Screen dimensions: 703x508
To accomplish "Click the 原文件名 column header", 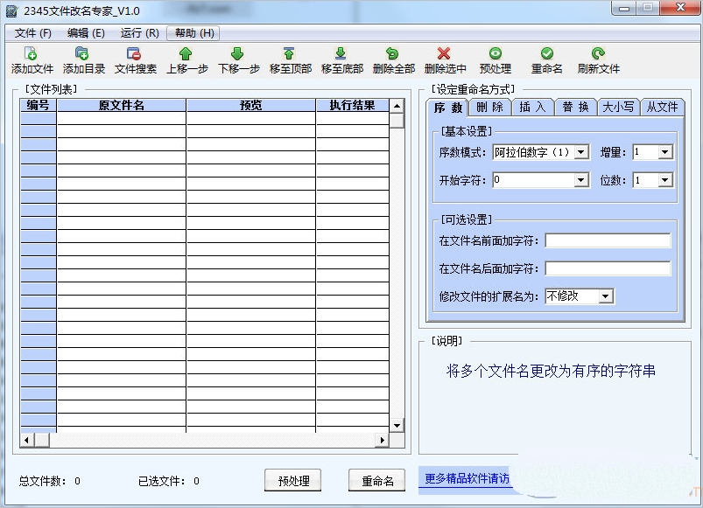I will pyautogui.click(x=121, y=105).
